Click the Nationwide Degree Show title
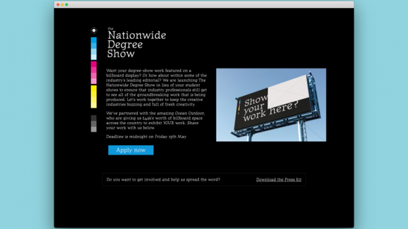 pos(137,44)
